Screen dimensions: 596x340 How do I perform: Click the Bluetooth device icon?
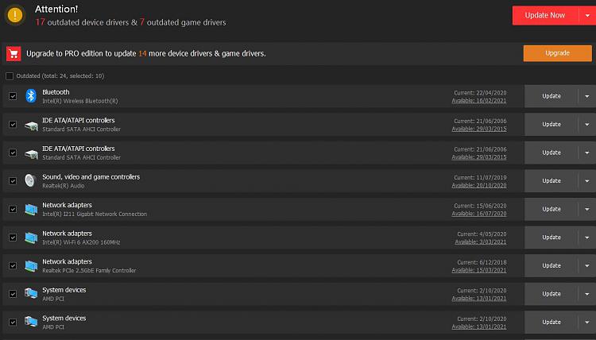click(x=31, y=96)
